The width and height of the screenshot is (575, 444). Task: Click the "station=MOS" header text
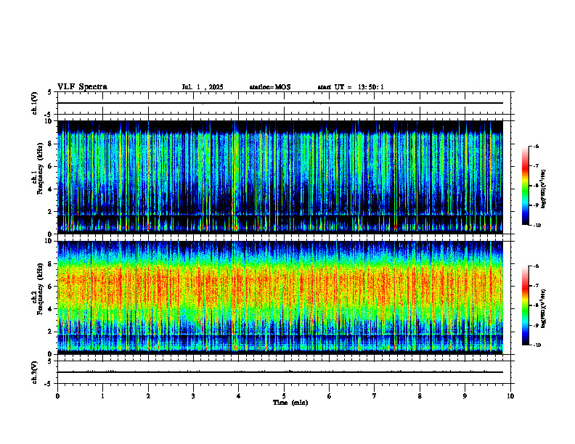(x=270, y=87)
